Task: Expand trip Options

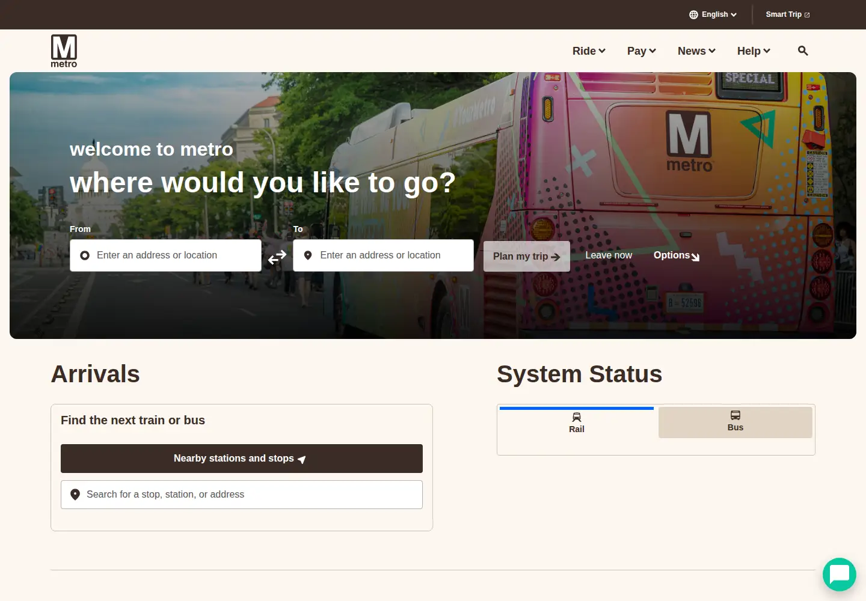Action: point(677,255)
